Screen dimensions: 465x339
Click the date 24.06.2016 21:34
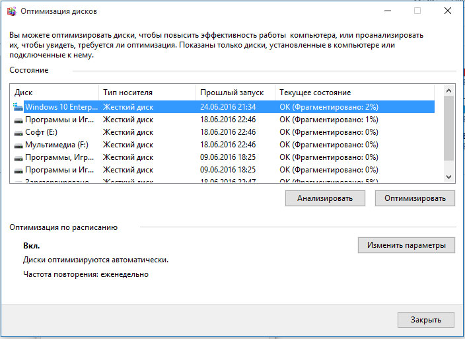228,107
